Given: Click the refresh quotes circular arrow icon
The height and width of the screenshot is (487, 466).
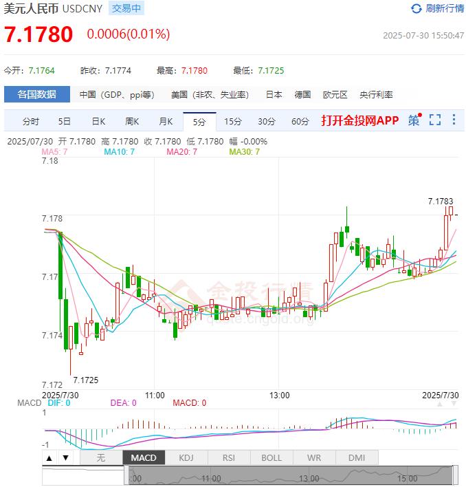Looking at the screenshot, I should [x=416, y=9].
